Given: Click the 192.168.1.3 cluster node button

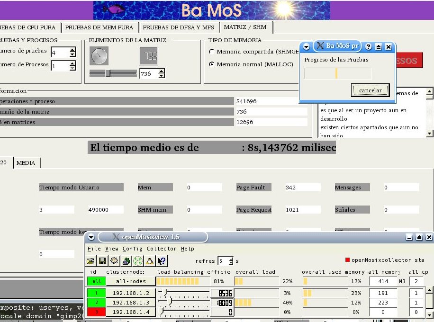Looking at the screenshot, I should pos(131,302).
